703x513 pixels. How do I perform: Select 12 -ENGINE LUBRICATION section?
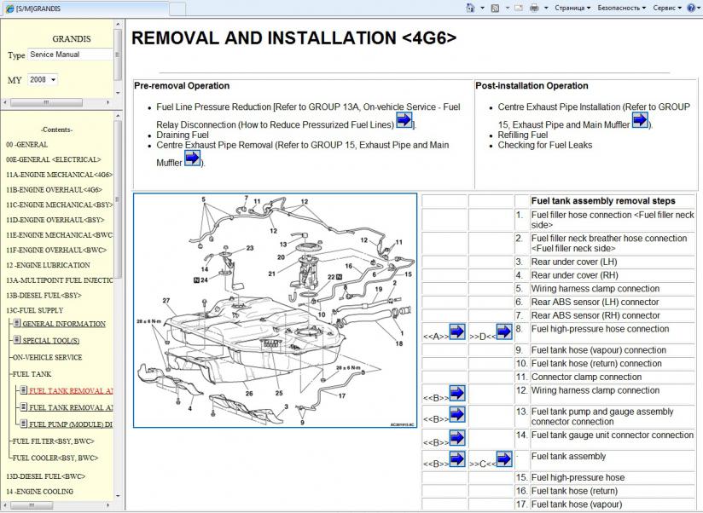coord(48,265)
